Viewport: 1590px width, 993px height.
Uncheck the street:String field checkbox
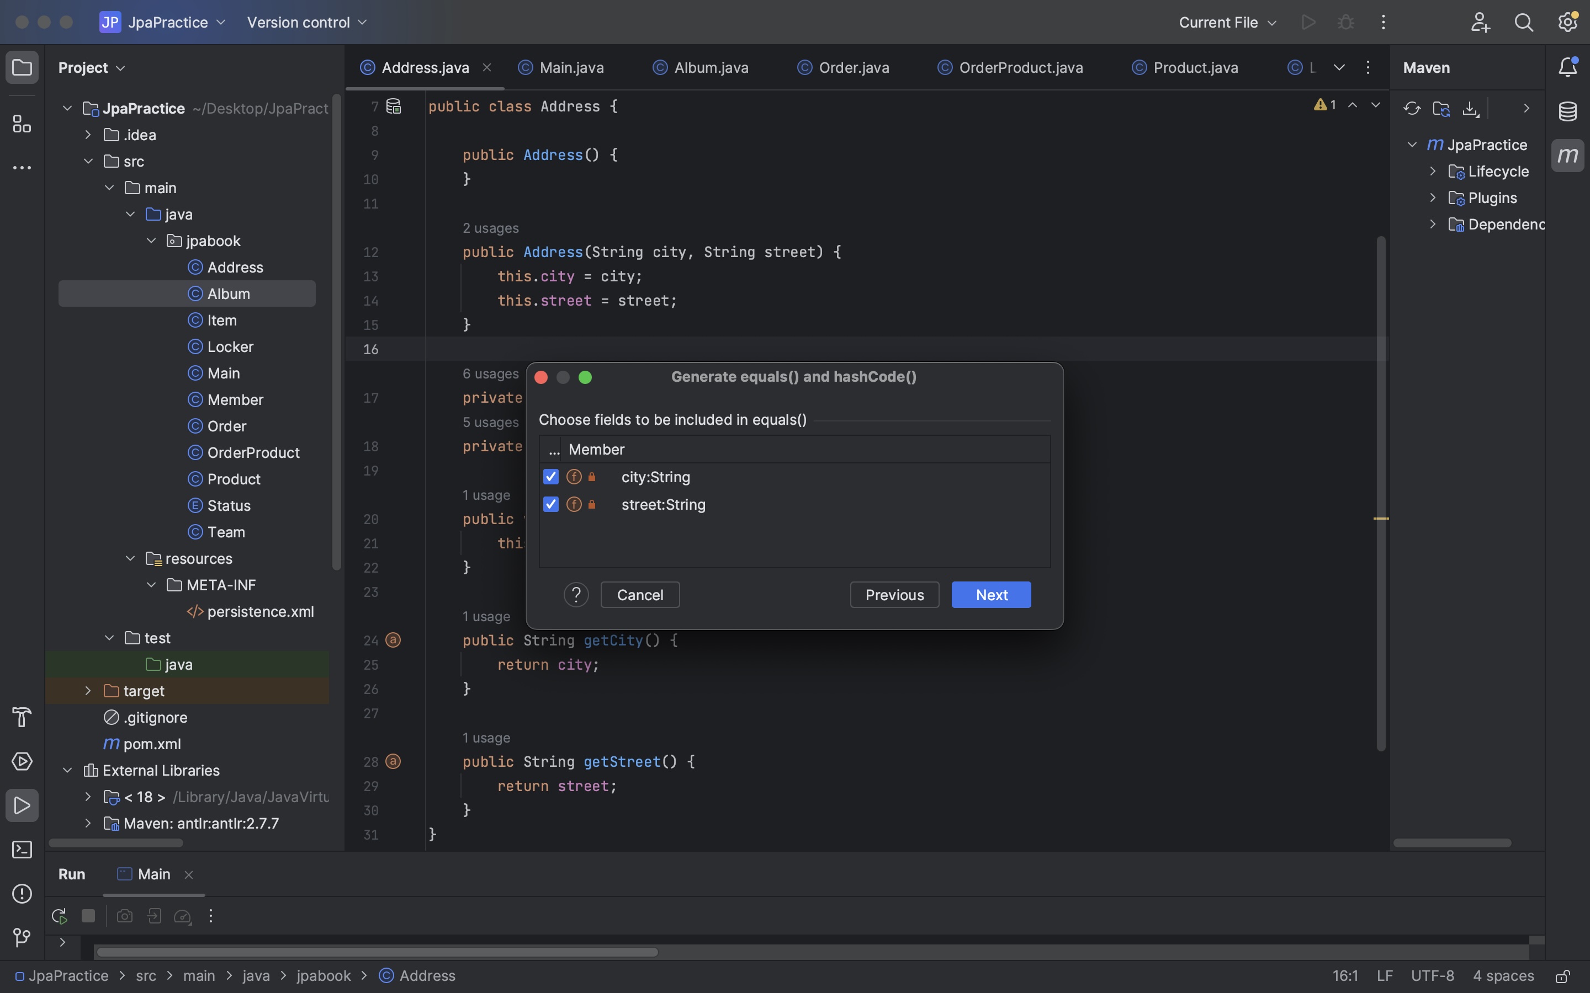[x=550, y=504]
